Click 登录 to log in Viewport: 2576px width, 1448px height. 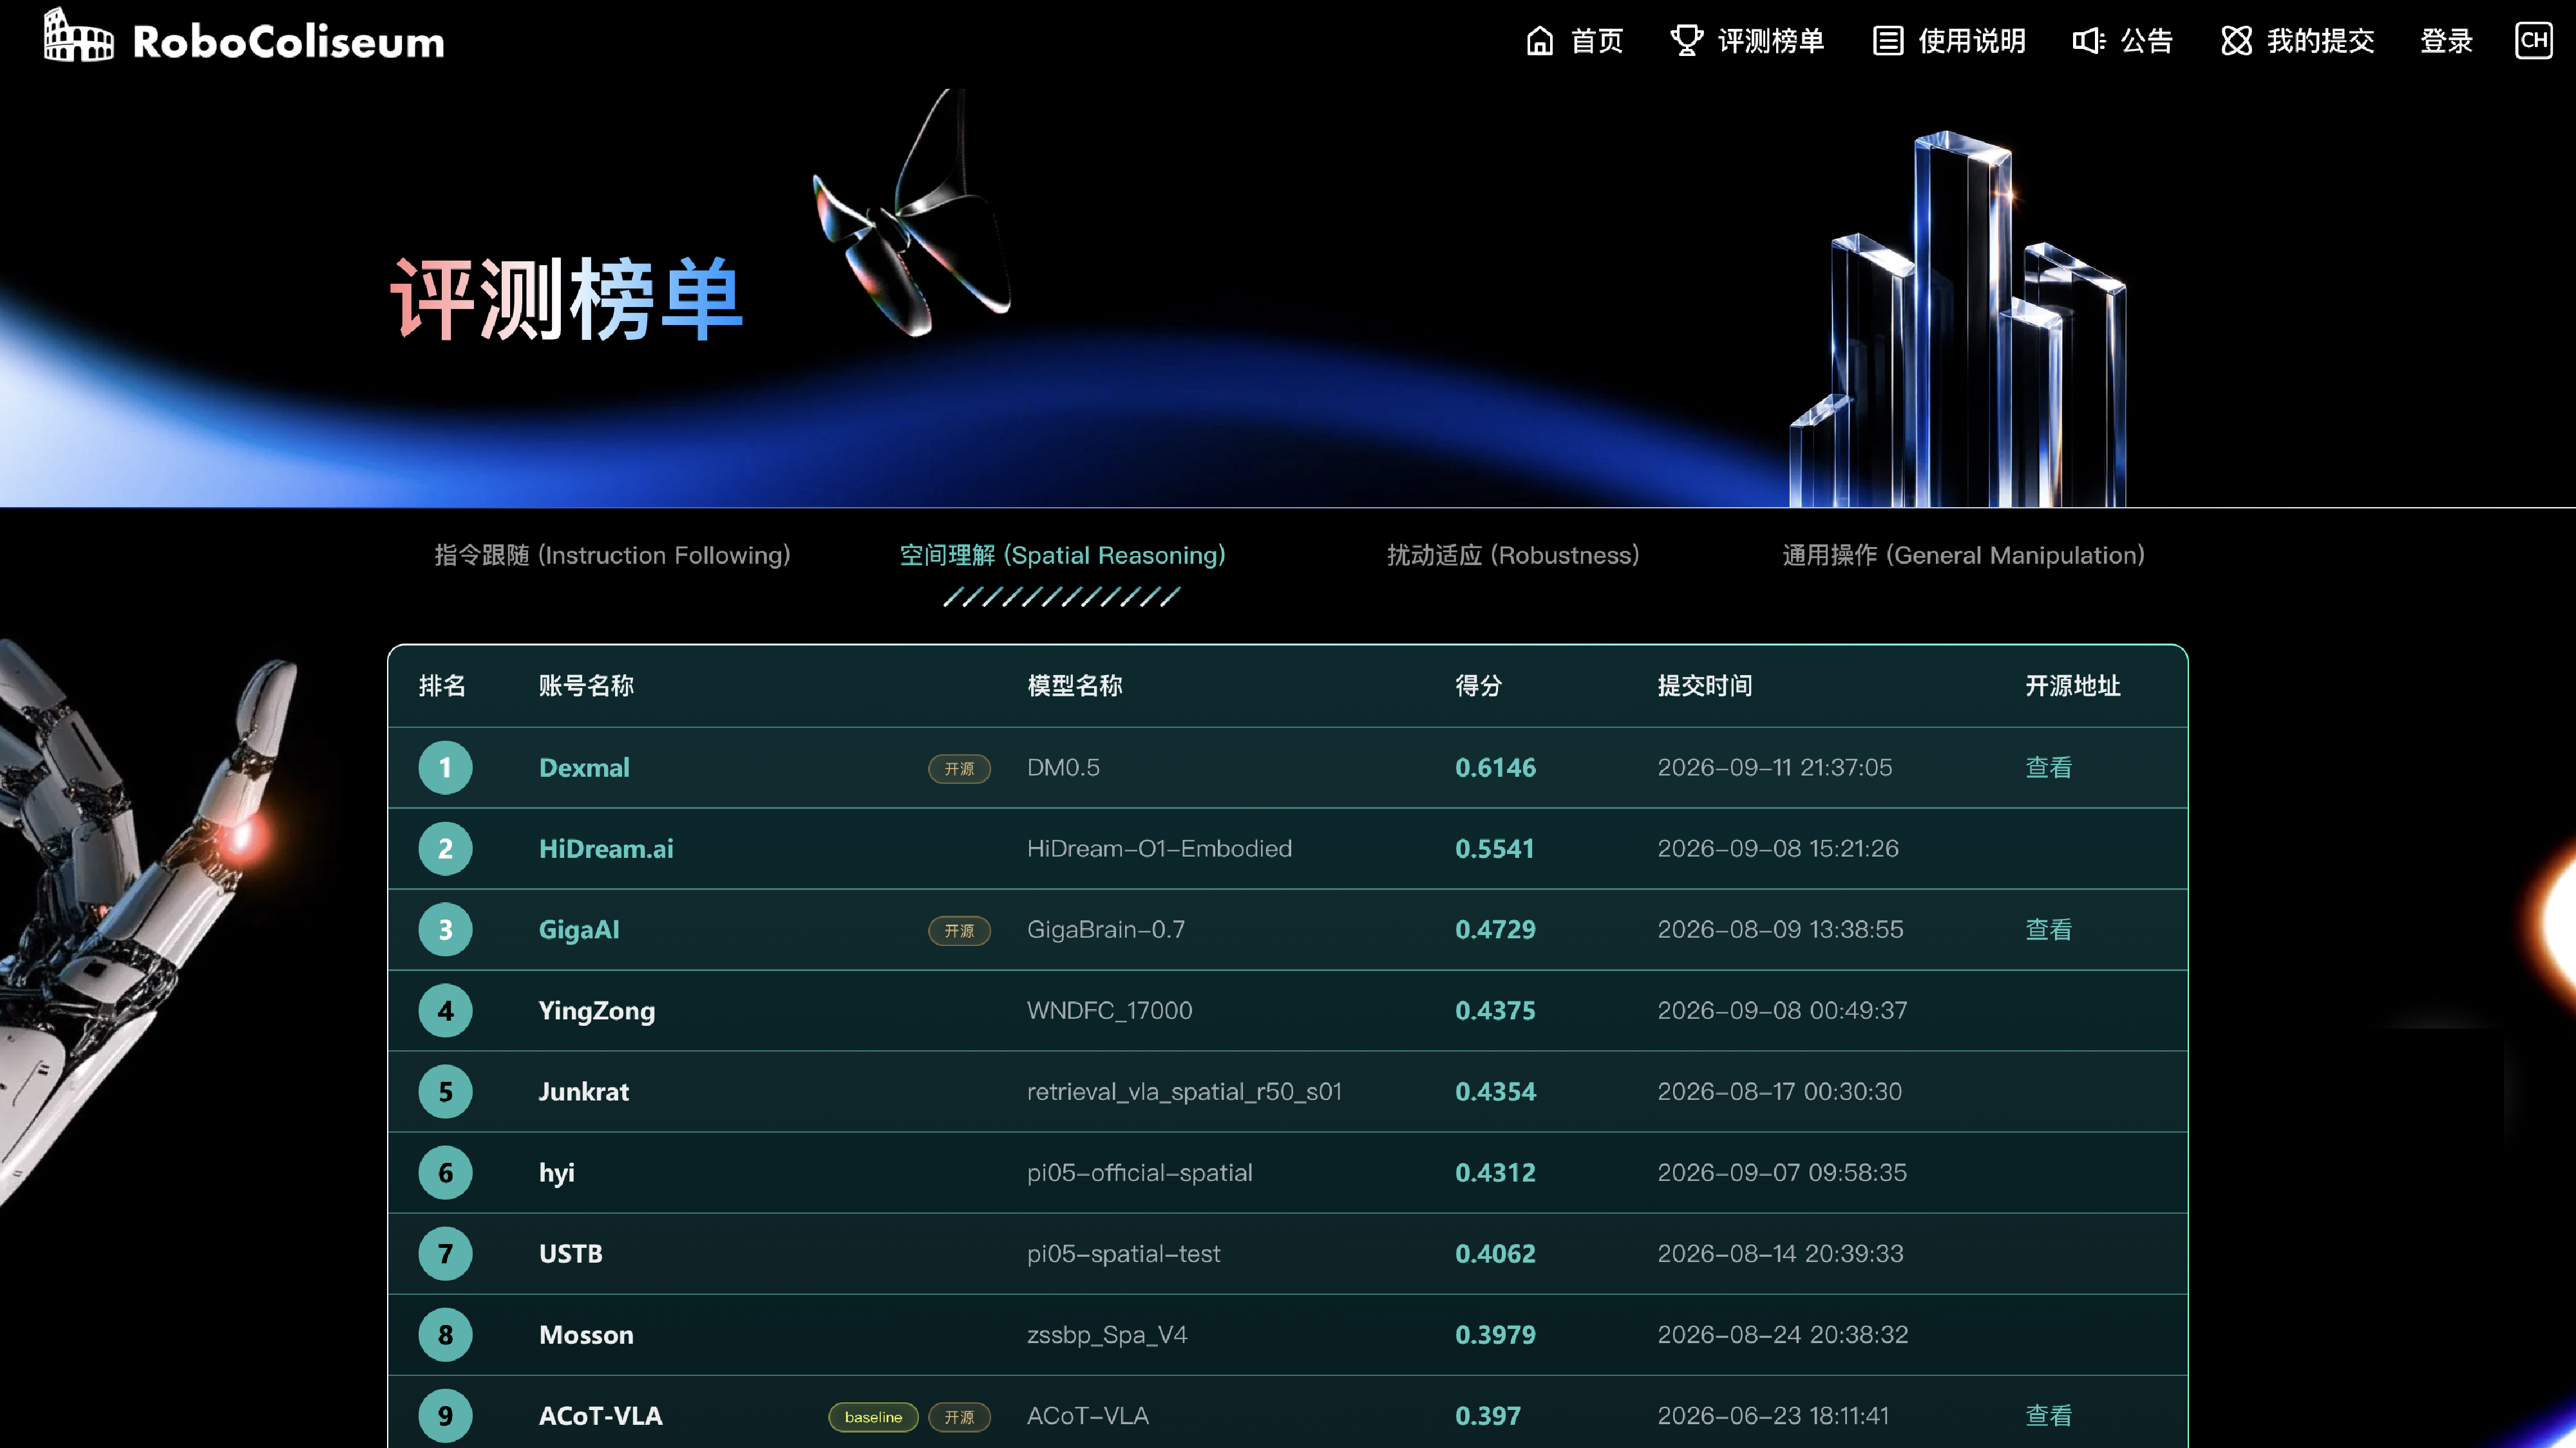2446,41
